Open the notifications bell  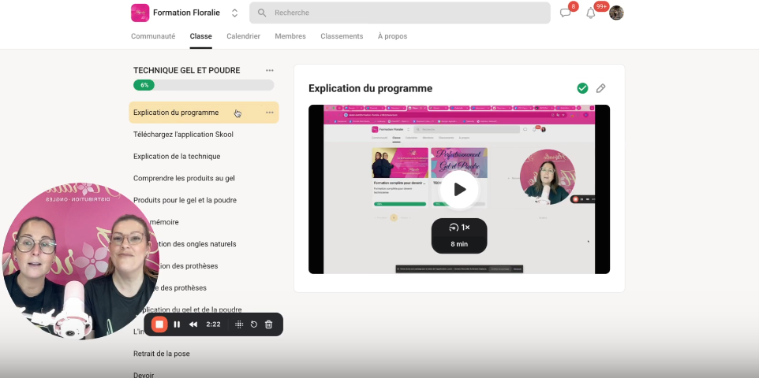590,13
